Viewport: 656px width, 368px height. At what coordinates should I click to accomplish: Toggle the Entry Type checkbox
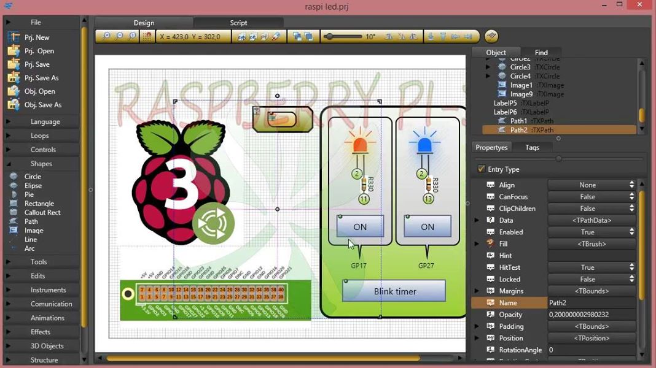tap(481, 169)
